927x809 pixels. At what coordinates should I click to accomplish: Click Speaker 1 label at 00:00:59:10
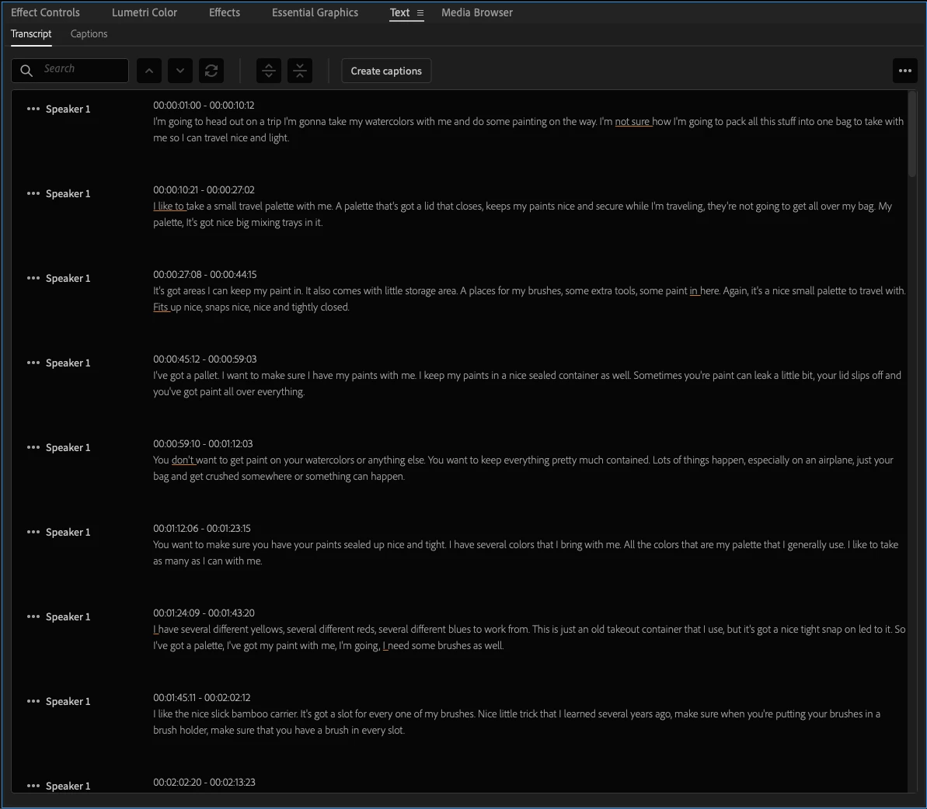click(x=68, y=447)
